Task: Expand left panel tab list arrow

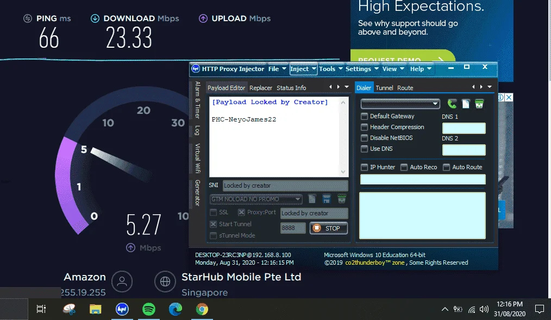Action: tap(347, 87)
